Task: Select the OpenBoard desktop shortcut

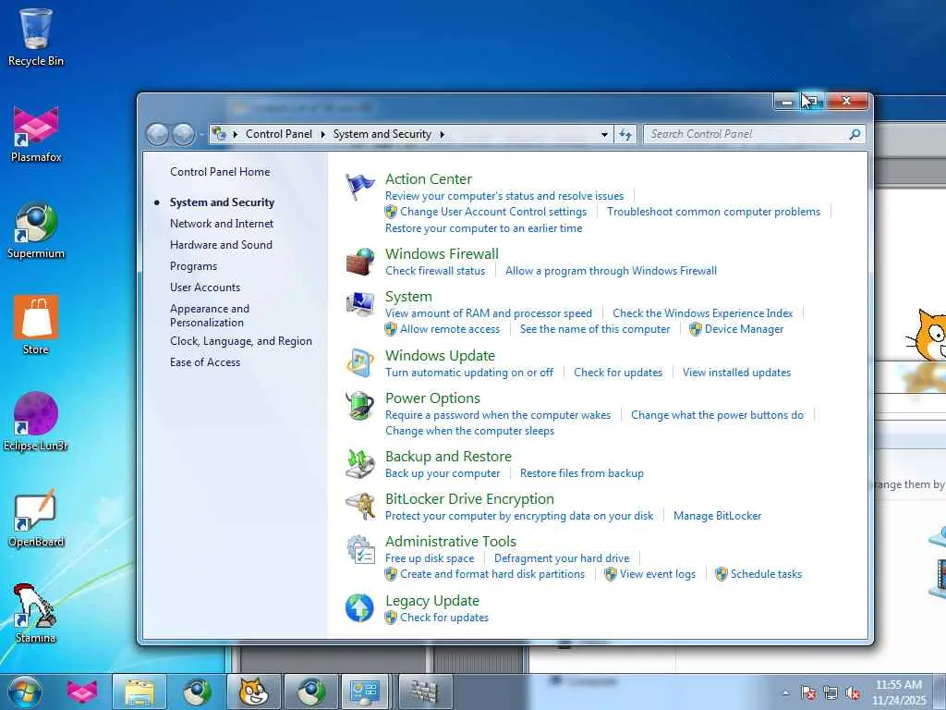Action: pos(36,518)
